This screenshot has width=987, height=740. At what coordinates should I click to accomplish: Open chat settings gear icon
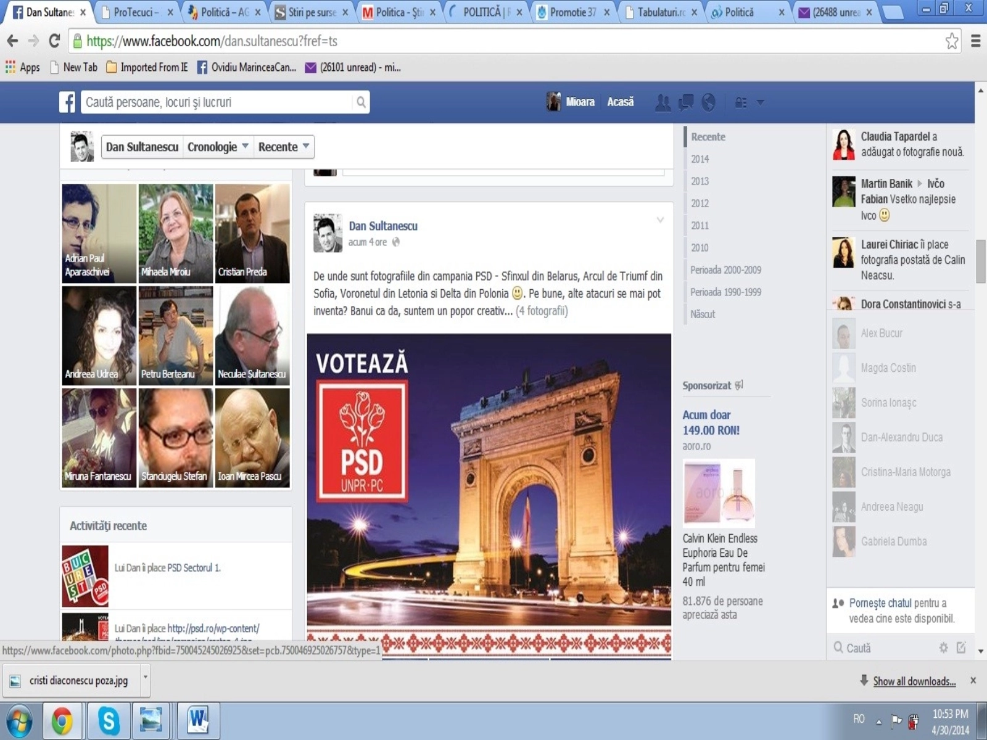tap(943, 647)
